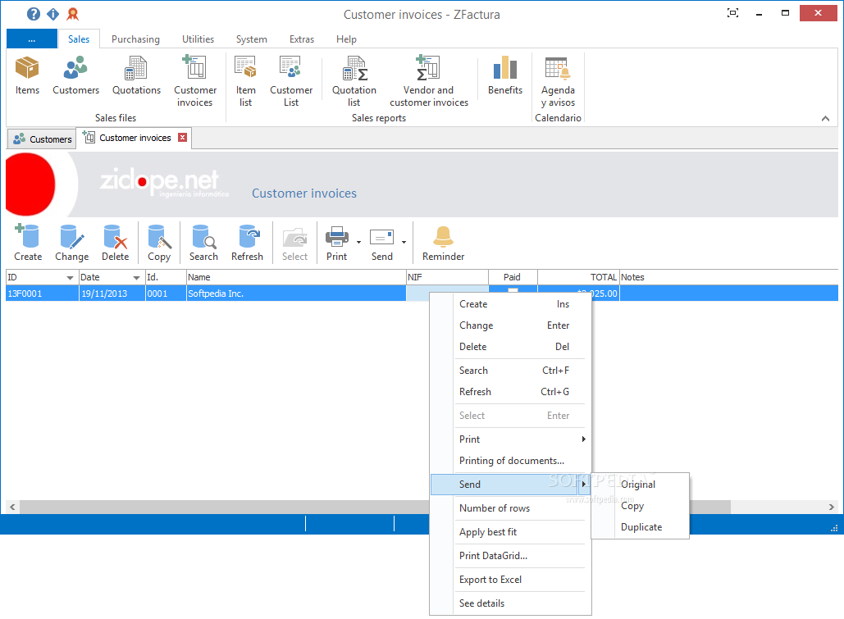Choose Print DataGrid in context menu
This screenshot has width=844, height=619.
(x=510, y=556)
